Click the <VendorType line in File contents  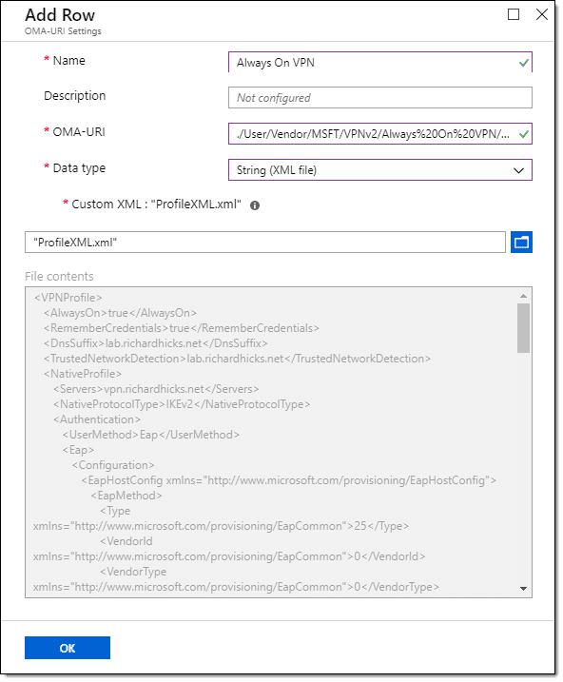coord(133,572)
